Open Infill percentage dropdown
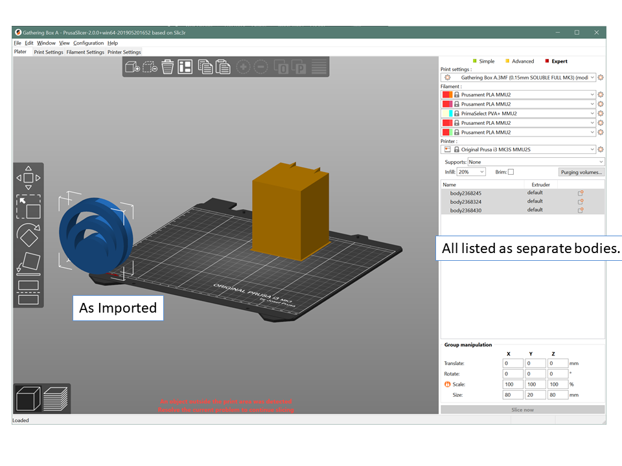Image resolution: width=622 pixels, height=466 pixels. pos(471,172)
